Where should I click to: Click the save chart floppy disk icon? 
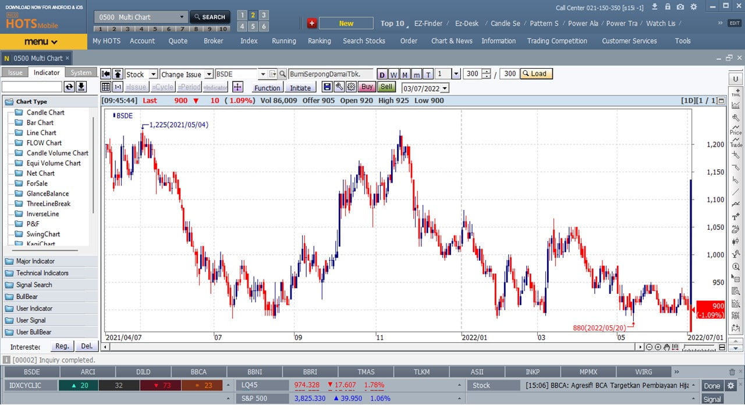pyautogui.click(x=327, y=87)
